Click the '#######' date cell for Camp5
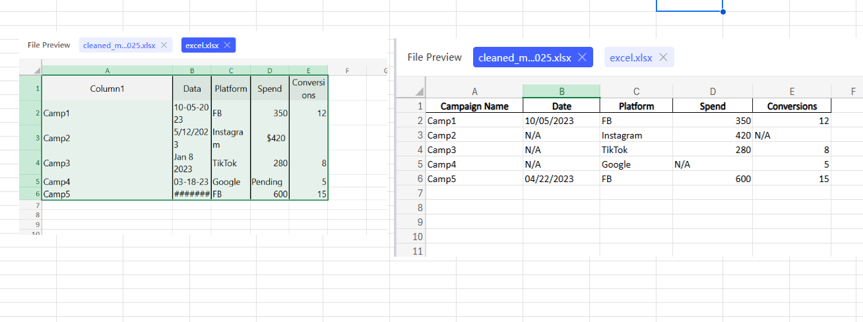The width and height of the screenshot is (863, 322). 191,194
